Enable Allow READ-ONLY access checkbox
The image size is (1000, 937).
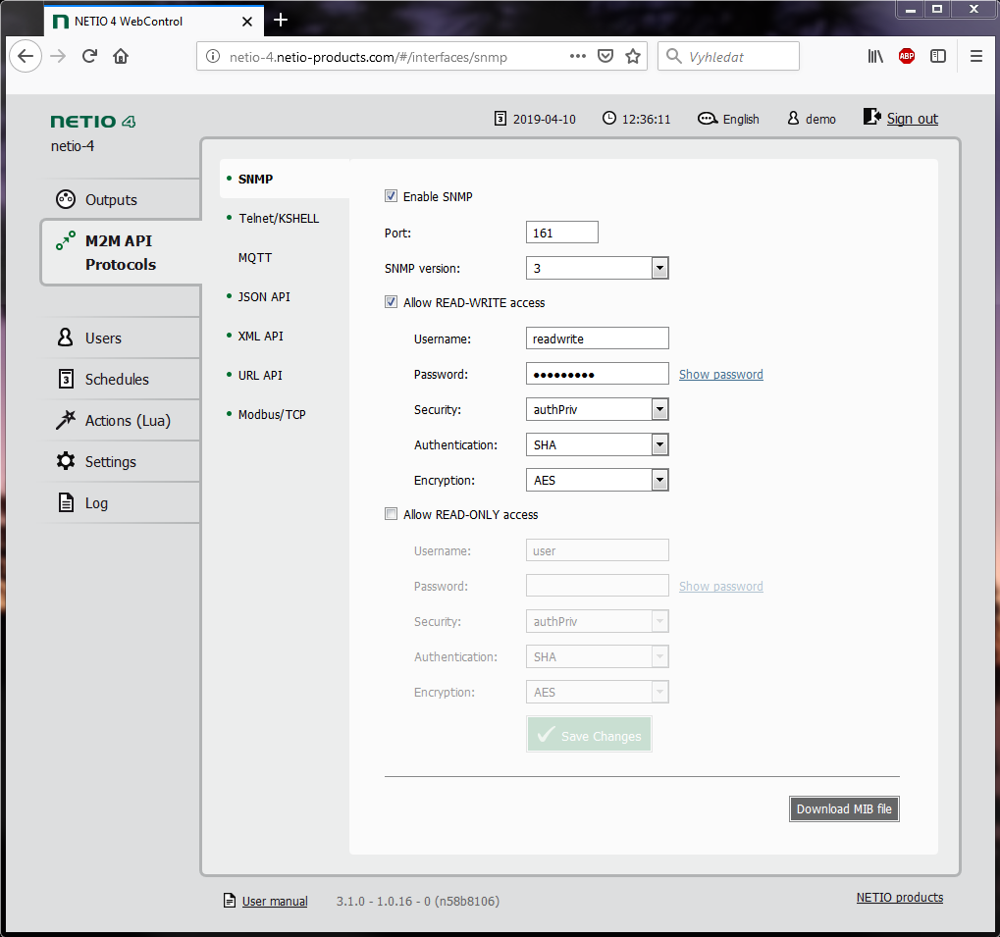391,514
